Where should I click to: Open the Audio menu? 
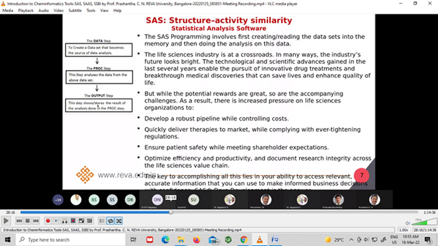click(43, 10)
